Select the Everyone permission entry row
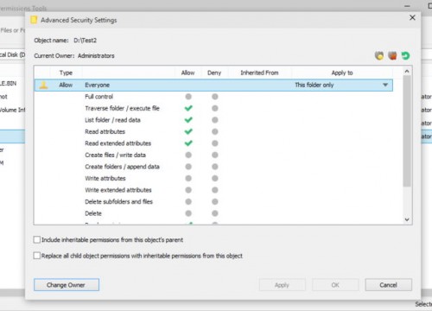432x311 pixels. click(x=213, y=85)
